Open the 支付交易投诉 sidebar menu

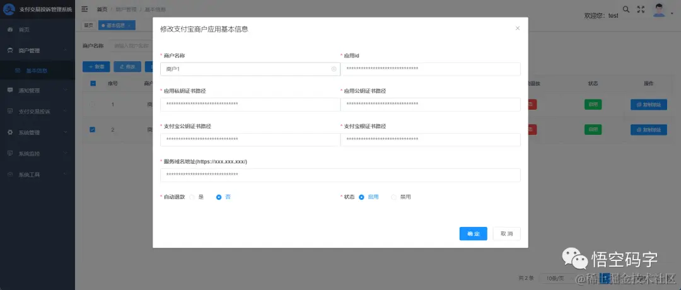(37, 112)
